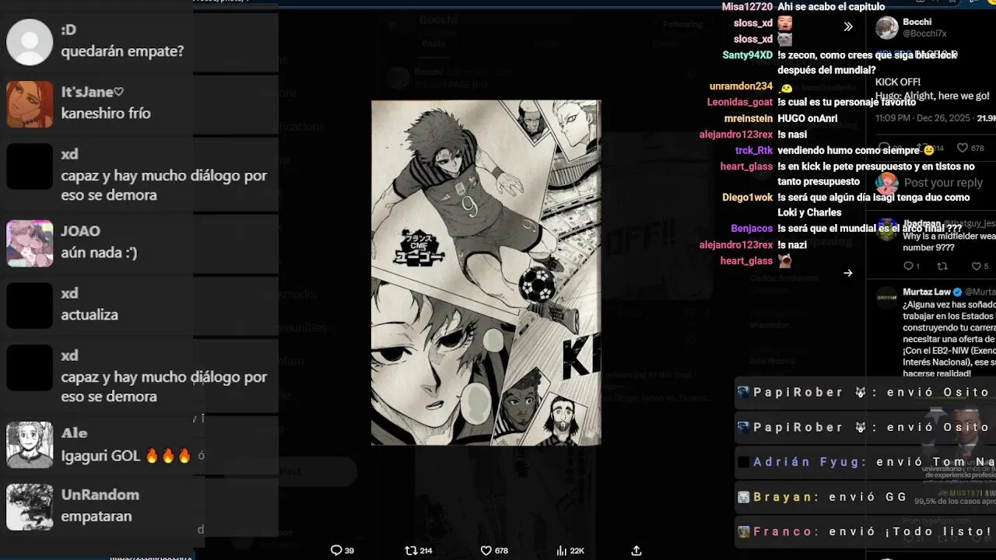Click heart_glass's cat emote at chat bottom
This screenshot has width=996, height=560.
pos(785,261)
